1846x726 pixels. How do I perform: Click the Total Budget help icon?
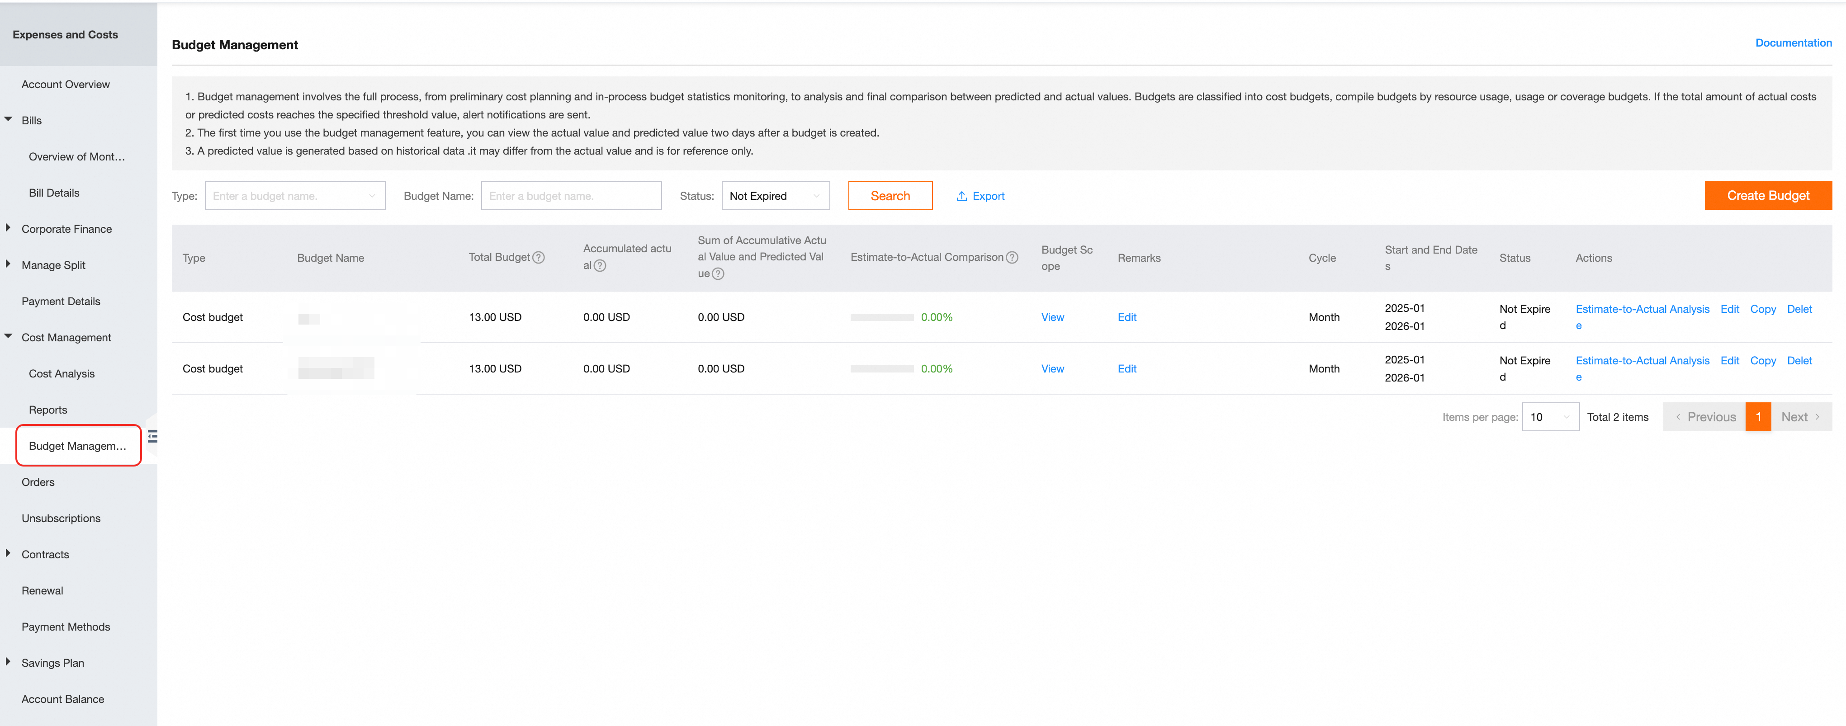pos(538,257)
